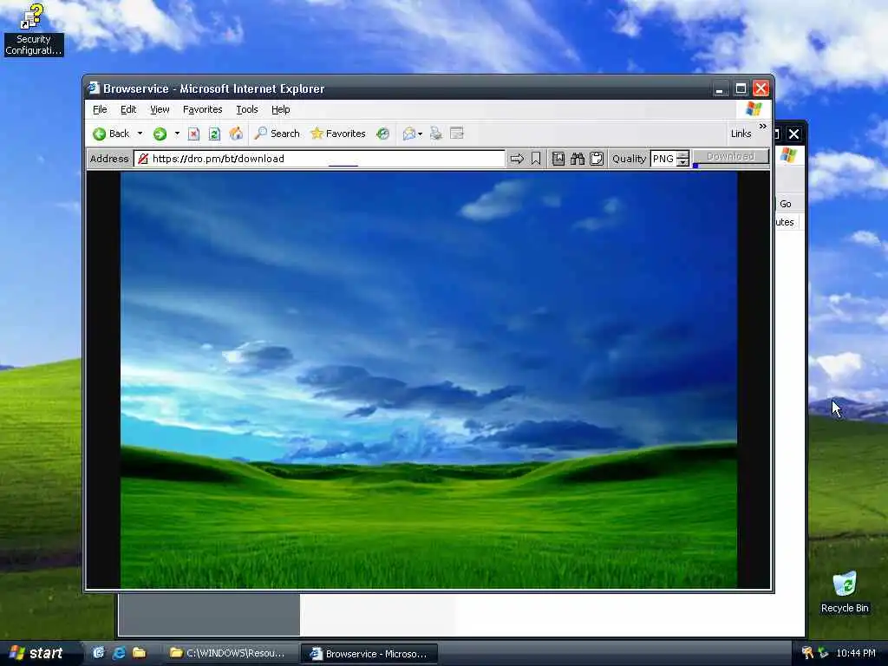Click the binoculars Find icon
Viewport: 888px width, 666px height.
click(x=577, y=159)
